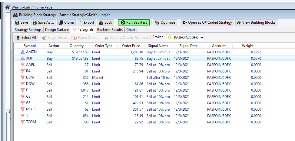Clone the strategy
The height and width of the screenshot is (141, 295).
[66, 22]
